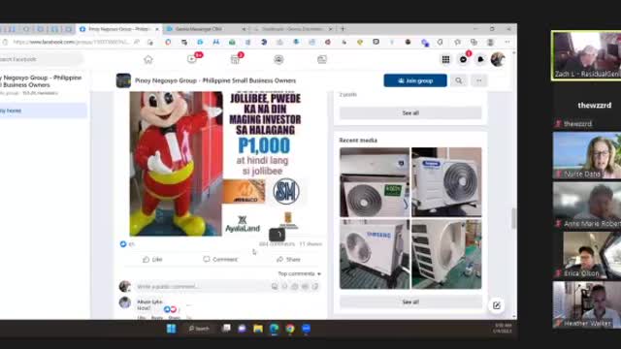Open the commenter's profile name under the post
Image resolution: width=621 pixels, height=349 pixels.
[x=149, y=301]
